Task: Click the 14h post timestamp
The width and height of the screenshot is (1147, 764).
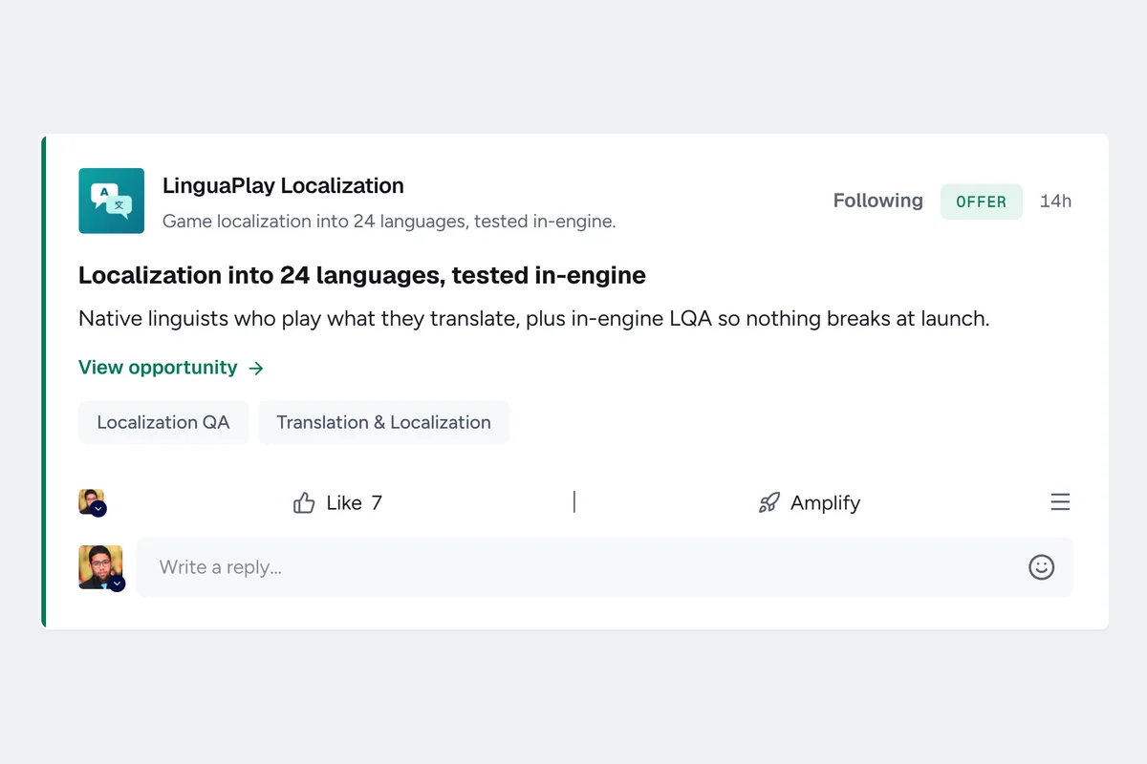Action: (1055, 202)
